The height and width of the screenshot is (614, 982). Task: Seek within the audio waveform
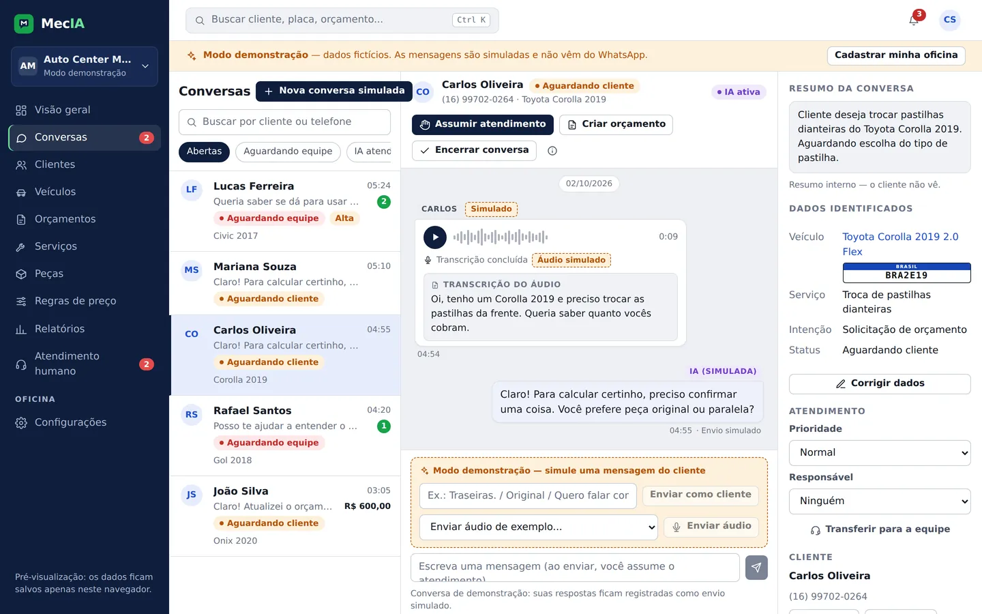(x=501, y=237)
